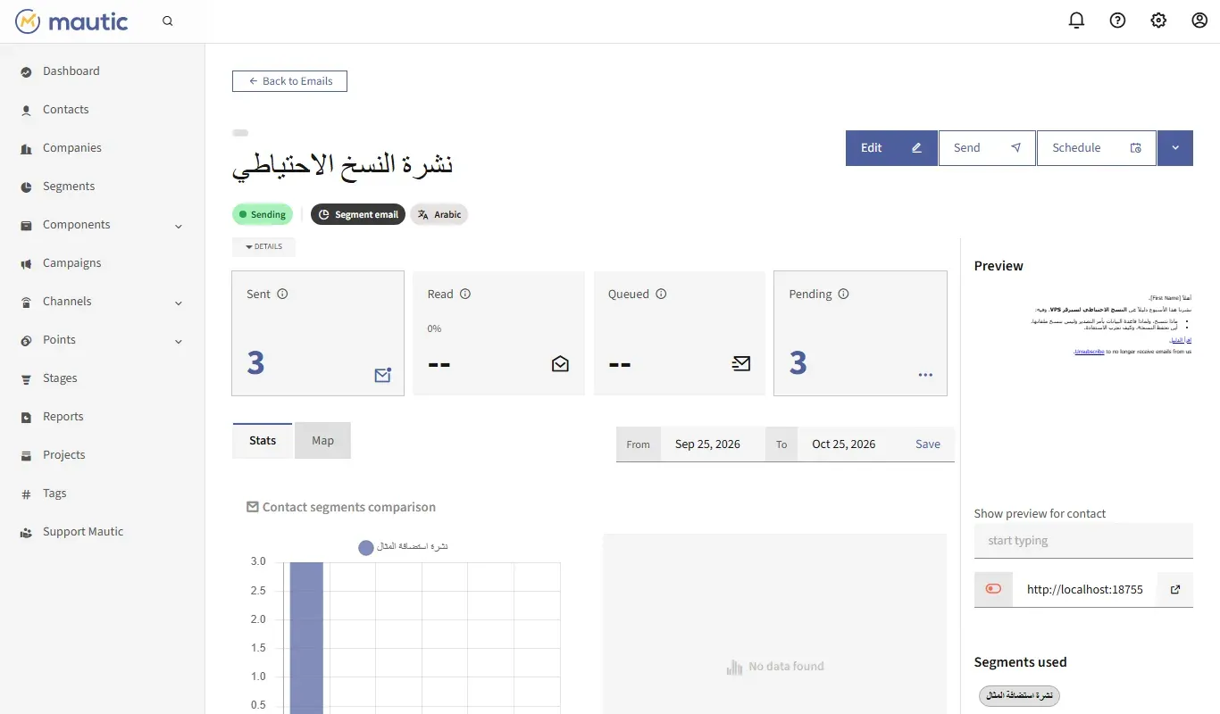Click the Mautic logo
Viewport: 1220px width, 714px height.
click(x=71, y=21)
